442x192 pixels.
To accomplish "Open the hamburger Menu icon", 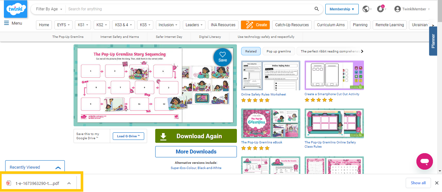I will [6, 23].
